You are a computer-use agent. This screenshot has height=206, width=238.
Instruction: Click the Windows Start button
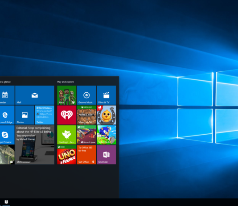(6, 202)
